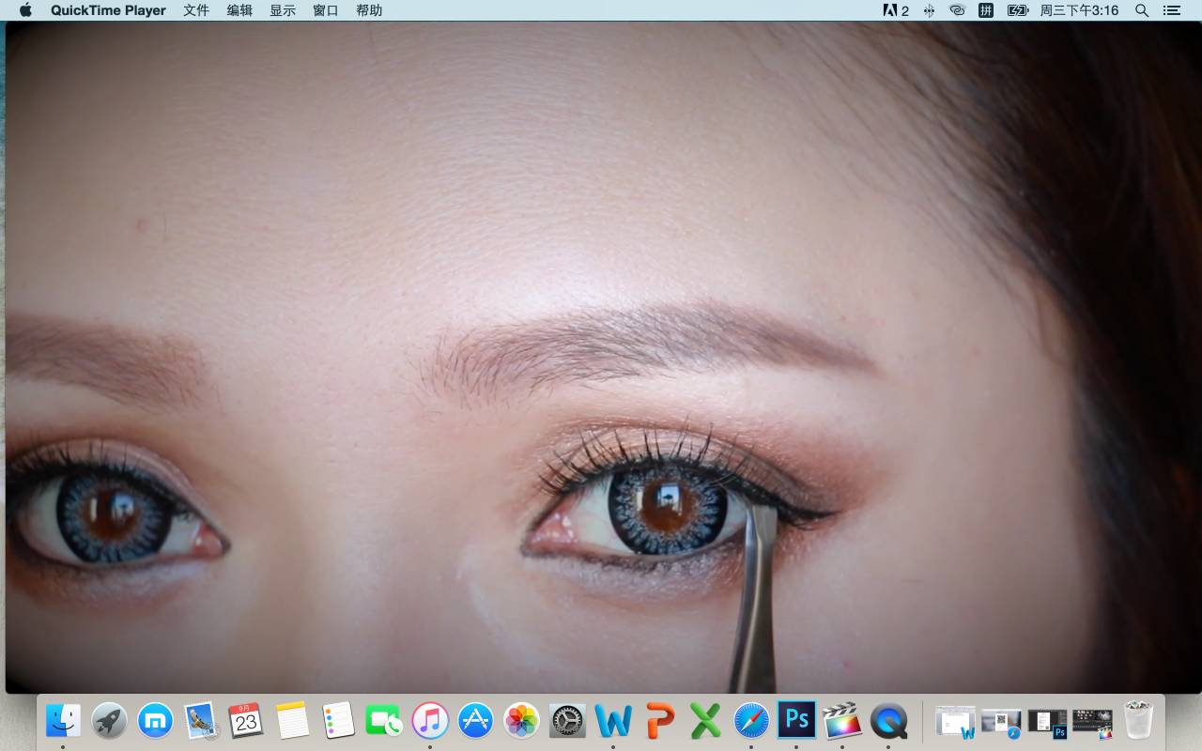Open the 显示 (View) menu

pos(283,10)
